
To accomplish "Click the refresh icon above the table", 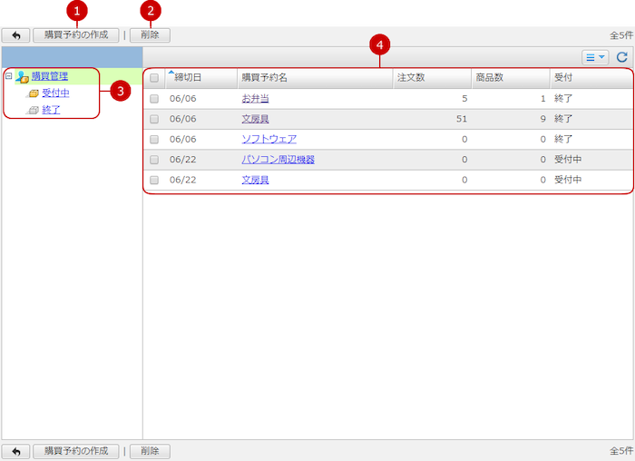I will pos(622,57).
